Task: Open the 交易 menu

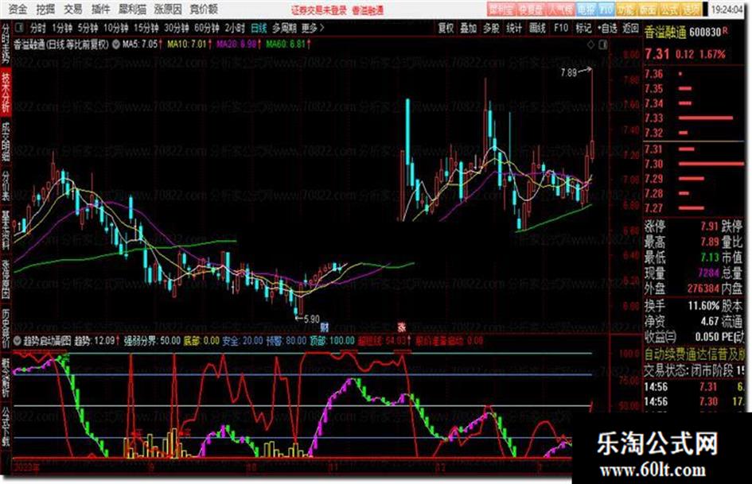Action: pos(73,9)
